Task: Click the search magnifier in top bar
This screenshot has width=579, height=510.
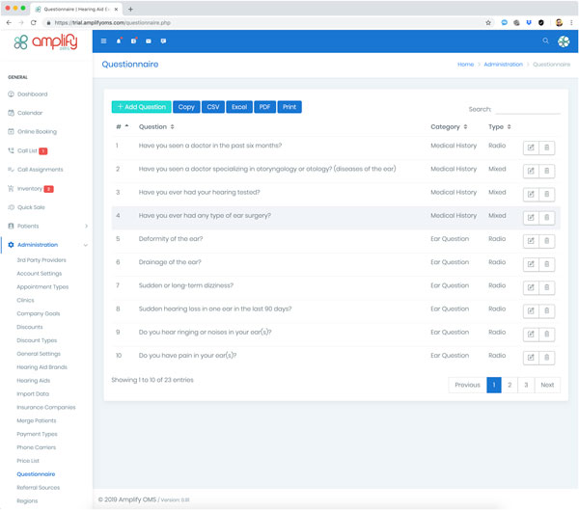Action: [x=545, y=41]
